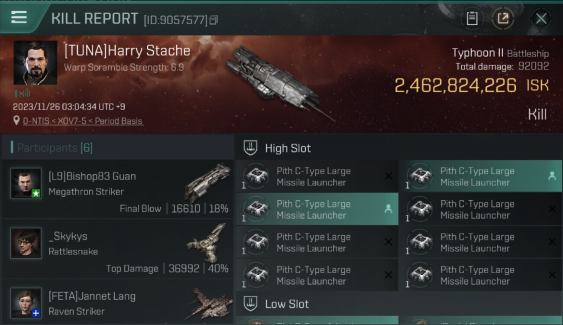Open the 0-NTIS location link
This screenshot has height=325, width=563.
coord(83,121)
